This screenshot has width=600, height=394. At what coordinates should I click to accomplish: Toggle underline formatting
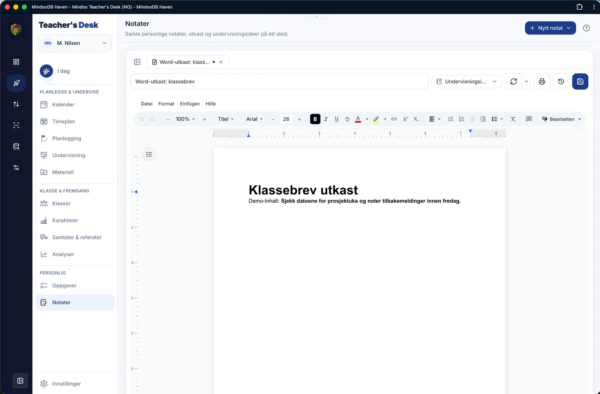pos(336,119)
